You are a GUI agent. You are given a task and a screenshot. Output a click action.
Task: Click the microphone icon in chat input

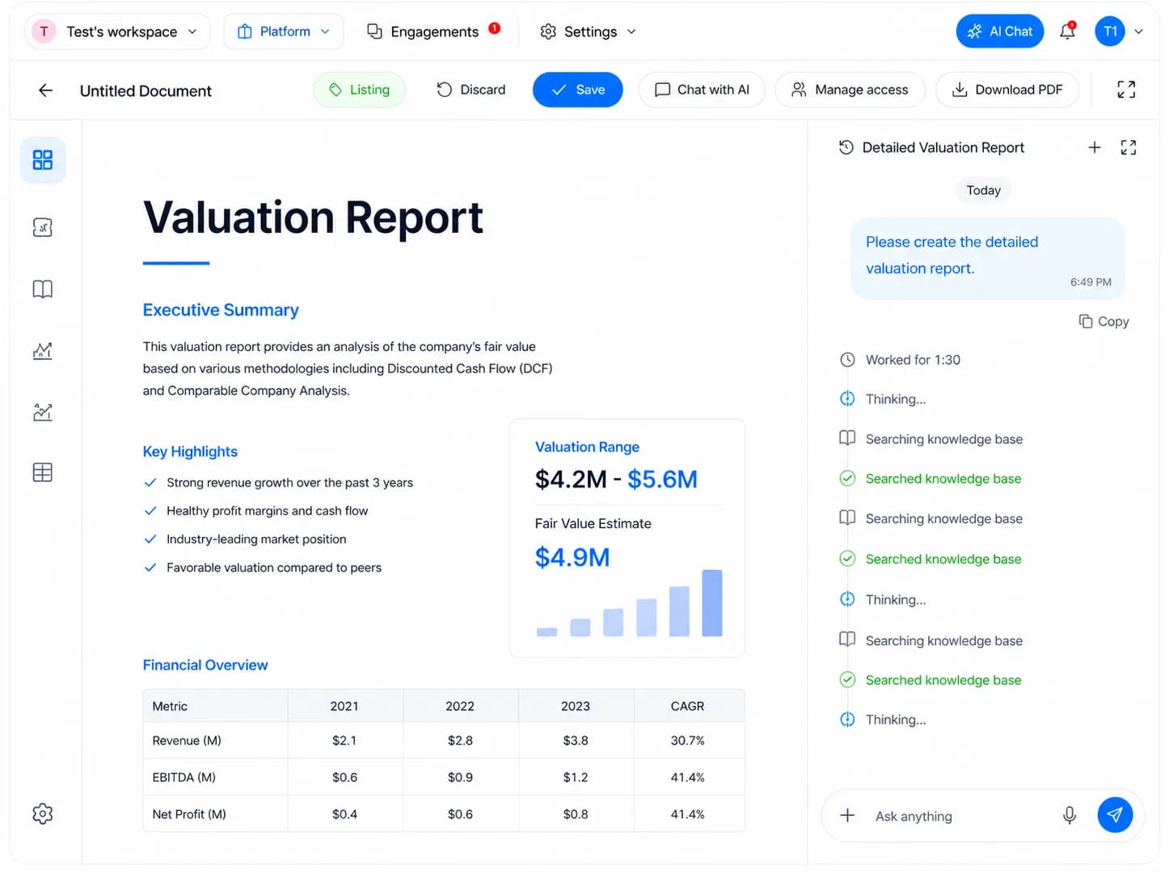1070,816
